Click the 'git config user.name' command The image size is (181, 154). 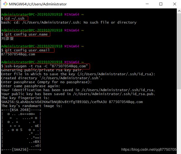point(26,34)
